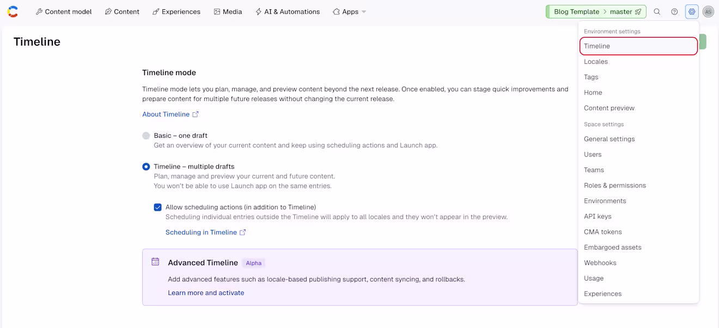Select Timeline – multiple drafts radio

point(146,167)
